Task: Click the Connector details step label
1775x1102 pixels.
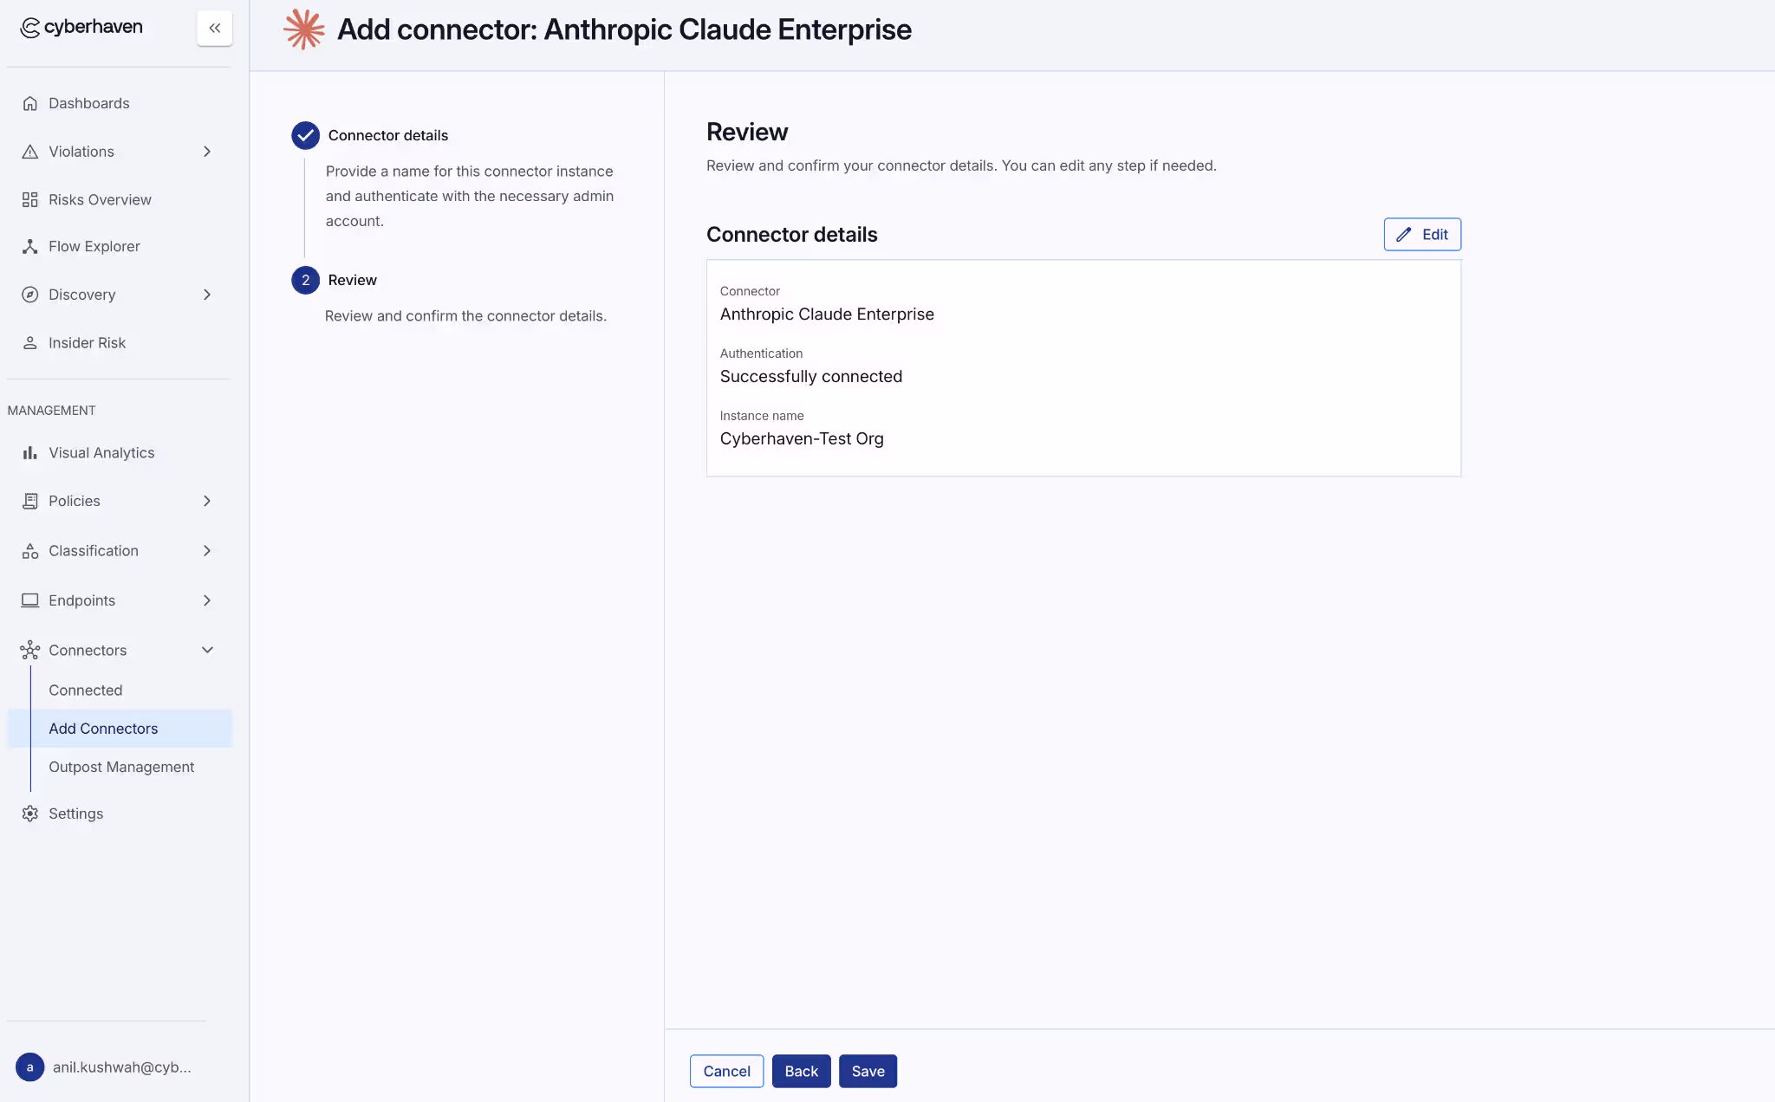Action: pyautogui.click(x=388, y=135)
